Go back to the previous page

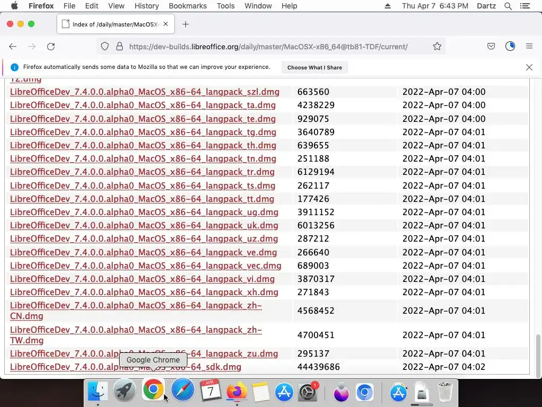[x=13, y=47]
